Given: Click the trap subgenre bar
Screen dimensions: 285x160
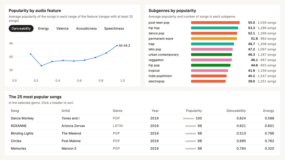Looking at the screenshot, I should (x=212, y=44).
